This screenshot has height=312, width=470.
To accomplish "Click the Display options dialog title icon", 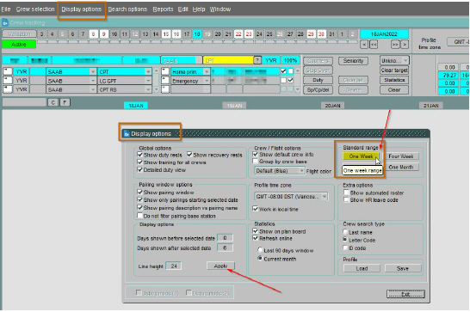I will [127, 133].
